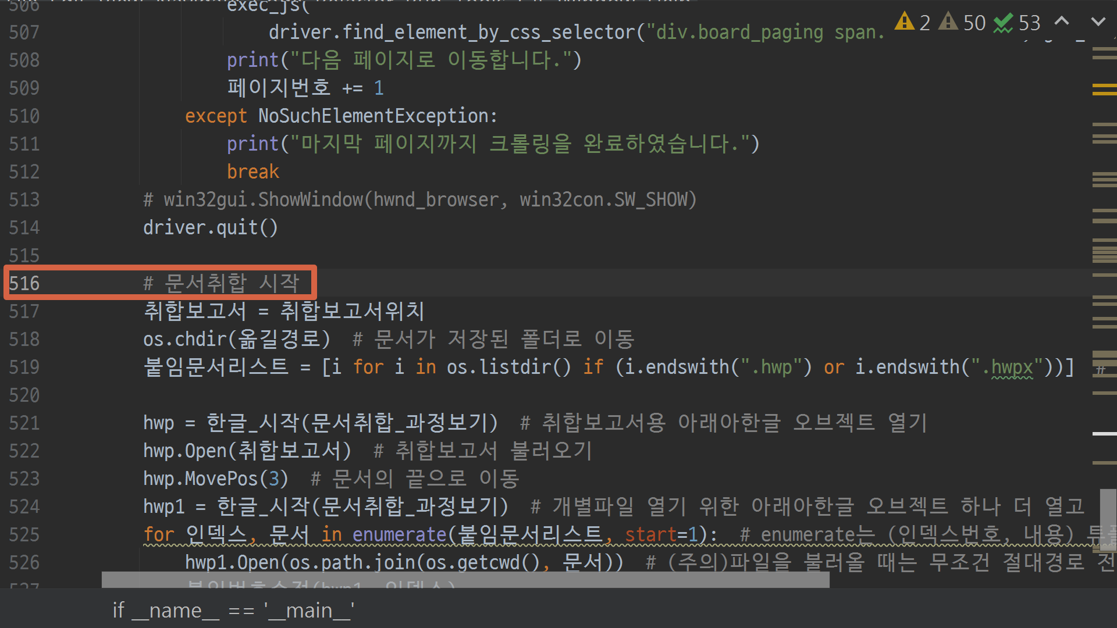
Task: Jump to previous highlighted problem with up arrow
Action: coord(1062,22)
